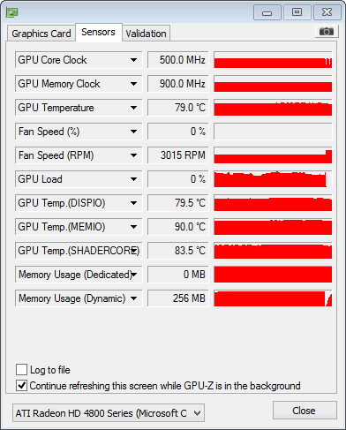Open the Validation tab
This screenshot has height=430, width=346.
[146, 34]
